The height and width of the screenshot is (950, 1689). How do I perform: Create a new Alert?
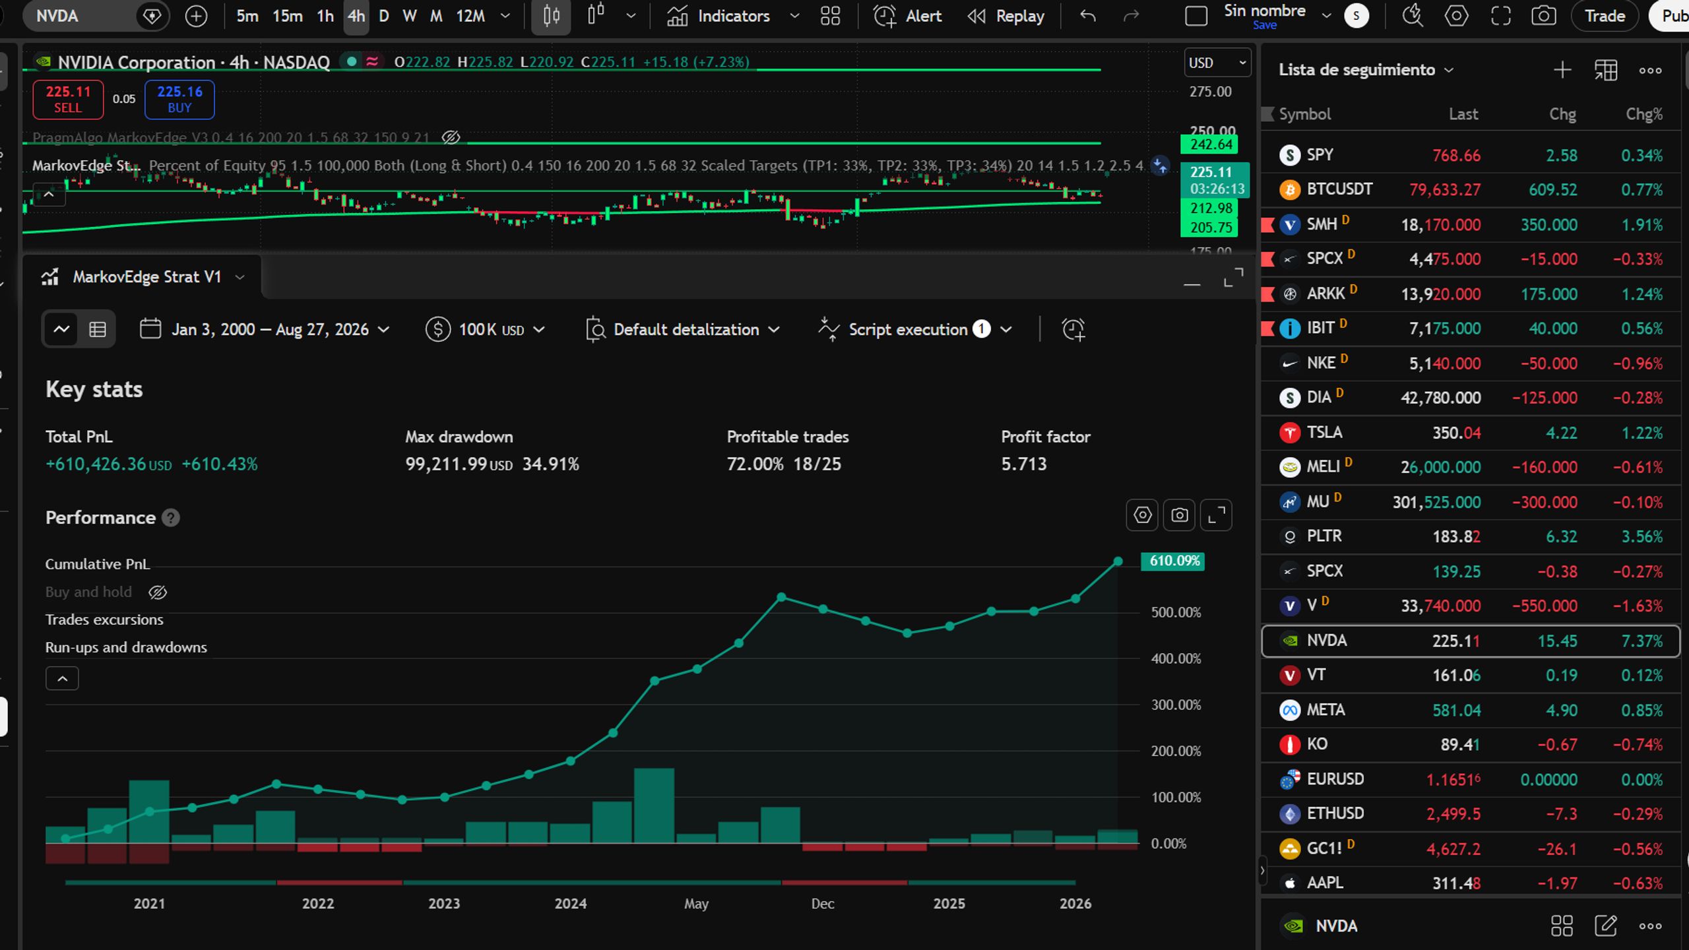coord(908,16)
